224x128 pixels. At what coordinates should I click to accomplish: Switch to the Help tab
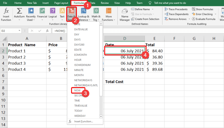(128, 3)
